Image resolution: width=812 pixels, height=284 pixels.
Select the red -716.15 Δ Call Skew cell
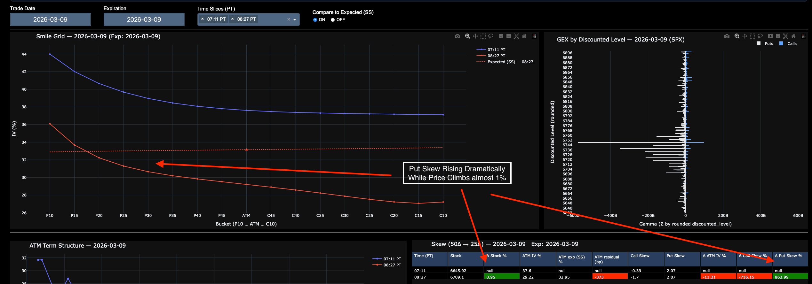pos(754,277)
